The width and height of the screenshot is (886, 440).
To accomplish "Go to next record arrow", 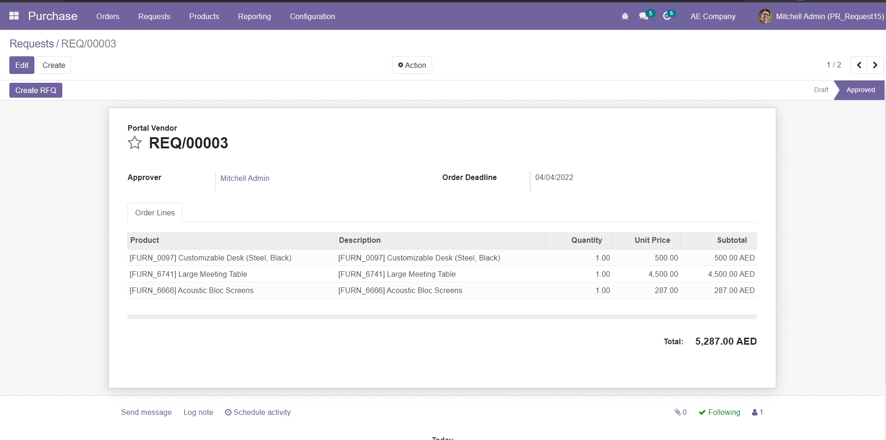I will [x=875, y=65].
